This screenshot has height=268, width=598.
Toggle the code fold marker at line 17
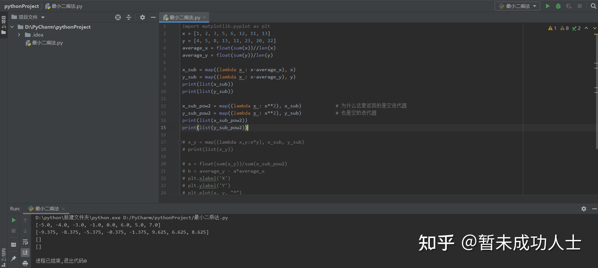click(x=180, y=142)
